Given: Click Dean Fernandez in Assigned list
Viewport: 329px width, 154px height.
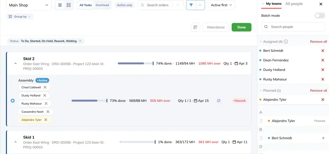Looking at the screenshot, I should 276,60.
